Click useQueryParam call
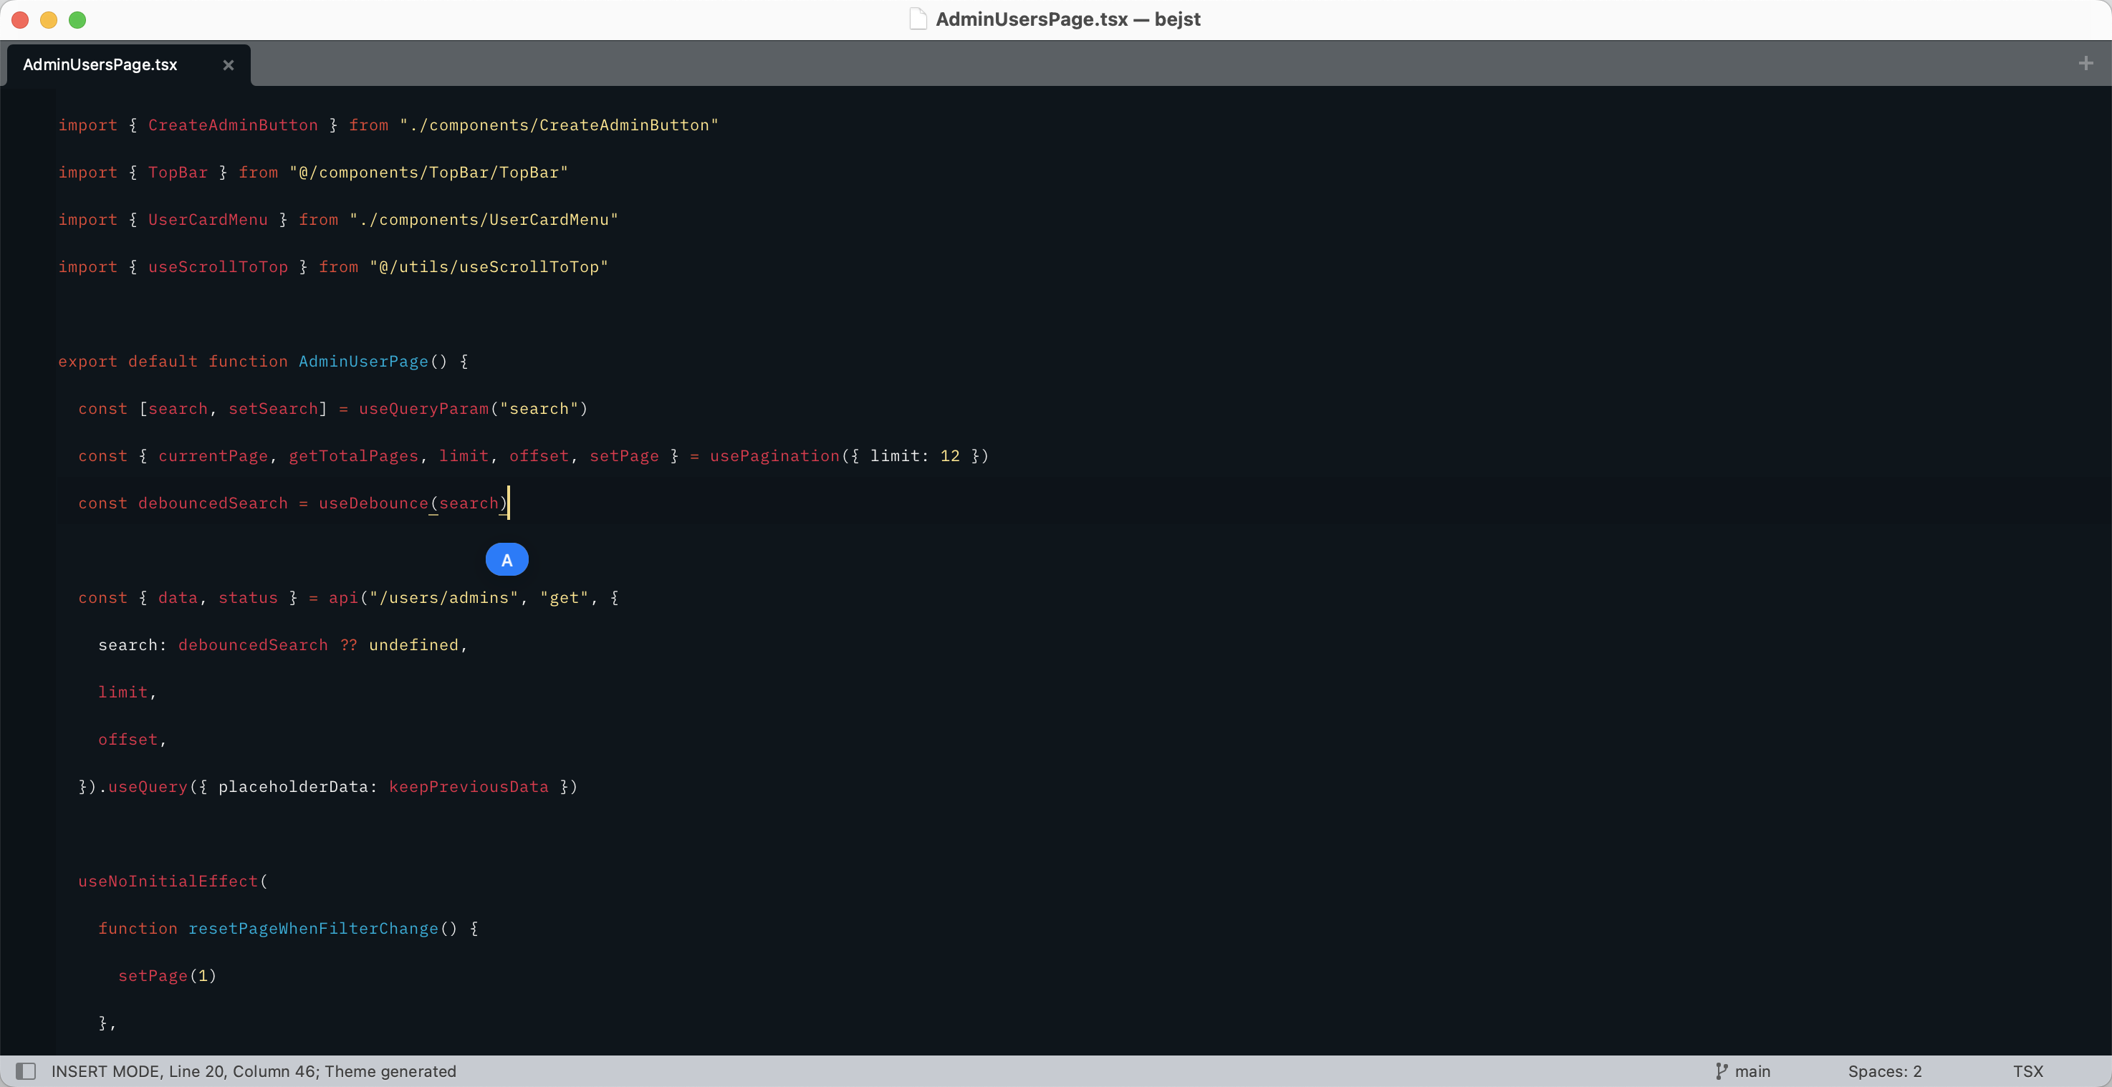2112x1087 pixels. (423, 409)
